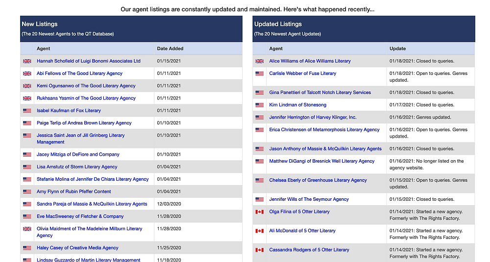Click the Update column header
Screen dimensions: 490x262
coord(397,48)
